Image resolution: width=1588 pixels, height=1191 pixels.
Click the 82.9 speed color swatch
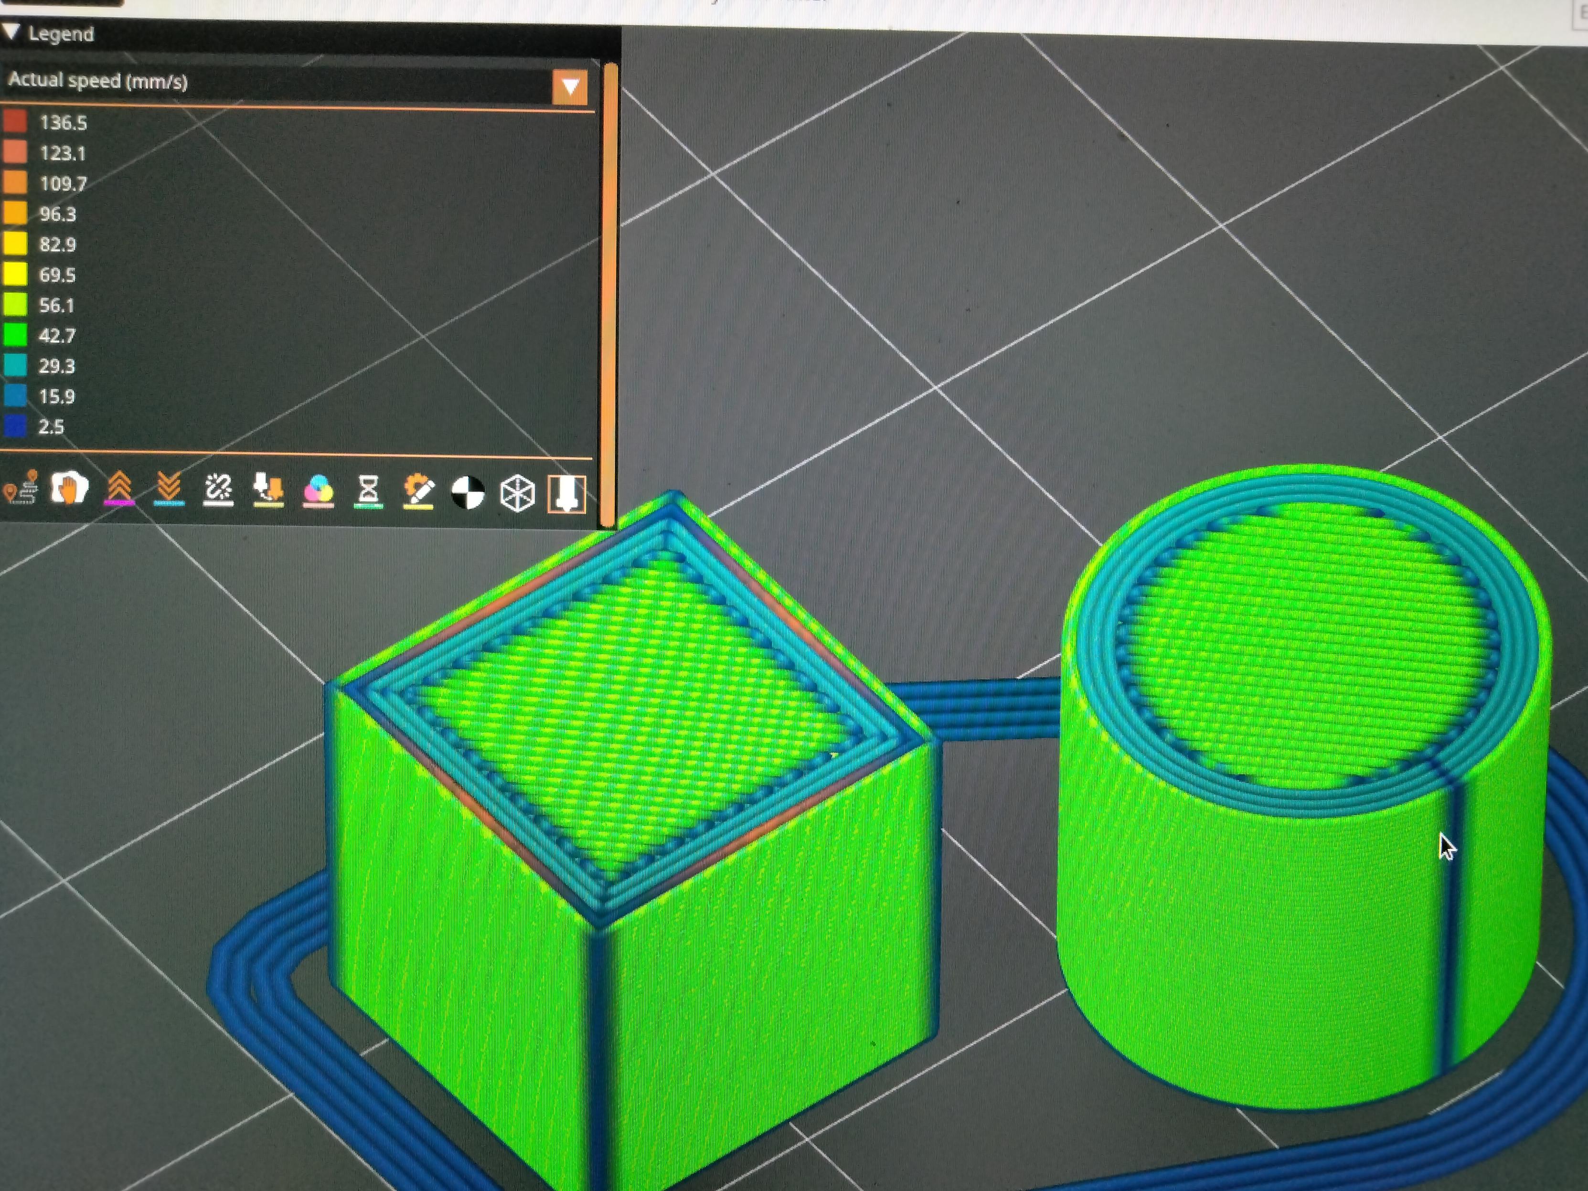tap(15, 243)
